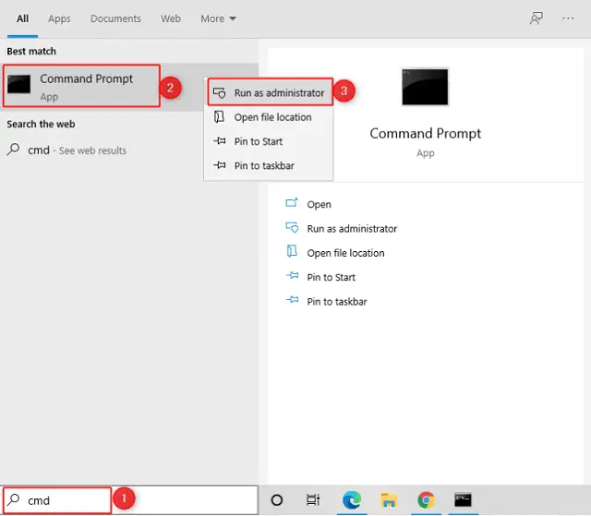Screen dimensions: 591x516
Task: Click the feedback icon in search header
Action: pyautogui.click(x=536, y=18)
